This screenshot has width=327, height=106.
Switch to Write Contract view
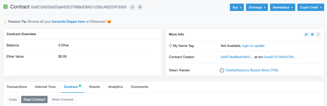coord(63,100)
